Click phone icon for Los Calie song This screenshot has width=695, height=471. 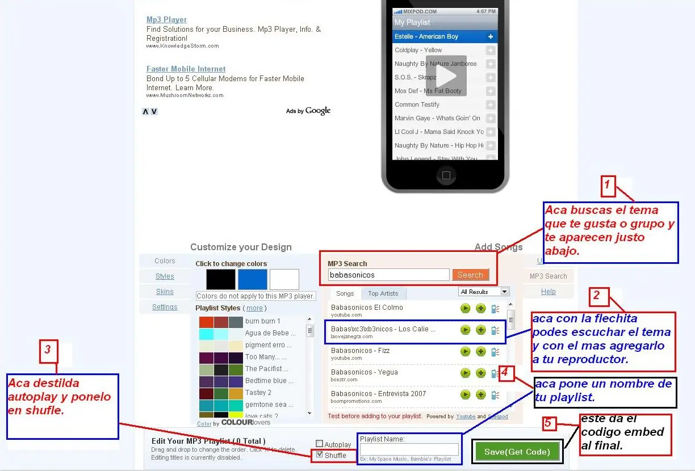(x=496, y=330)
